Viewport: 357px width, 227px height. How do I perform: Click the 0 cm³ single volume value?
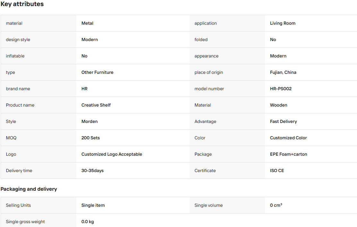276,205
